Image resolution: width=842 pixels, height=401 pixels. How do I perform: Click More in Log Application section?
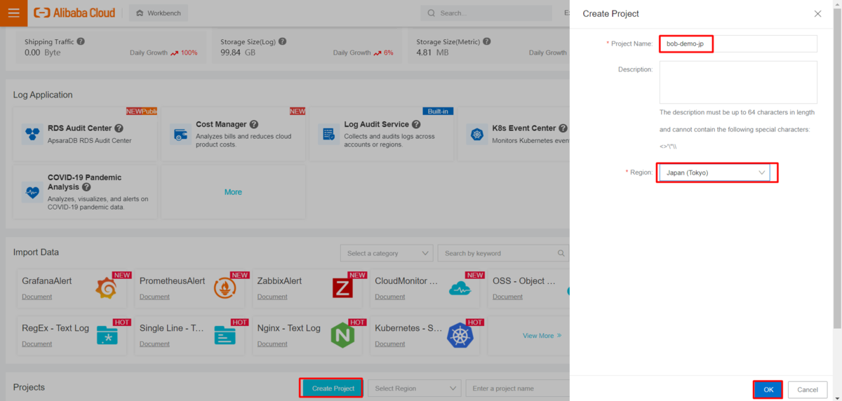[x=233, y=192]
